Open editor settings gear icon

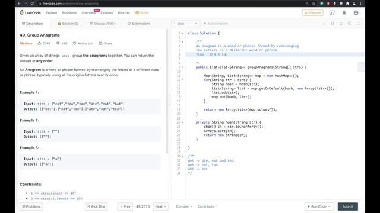(350, 24)
